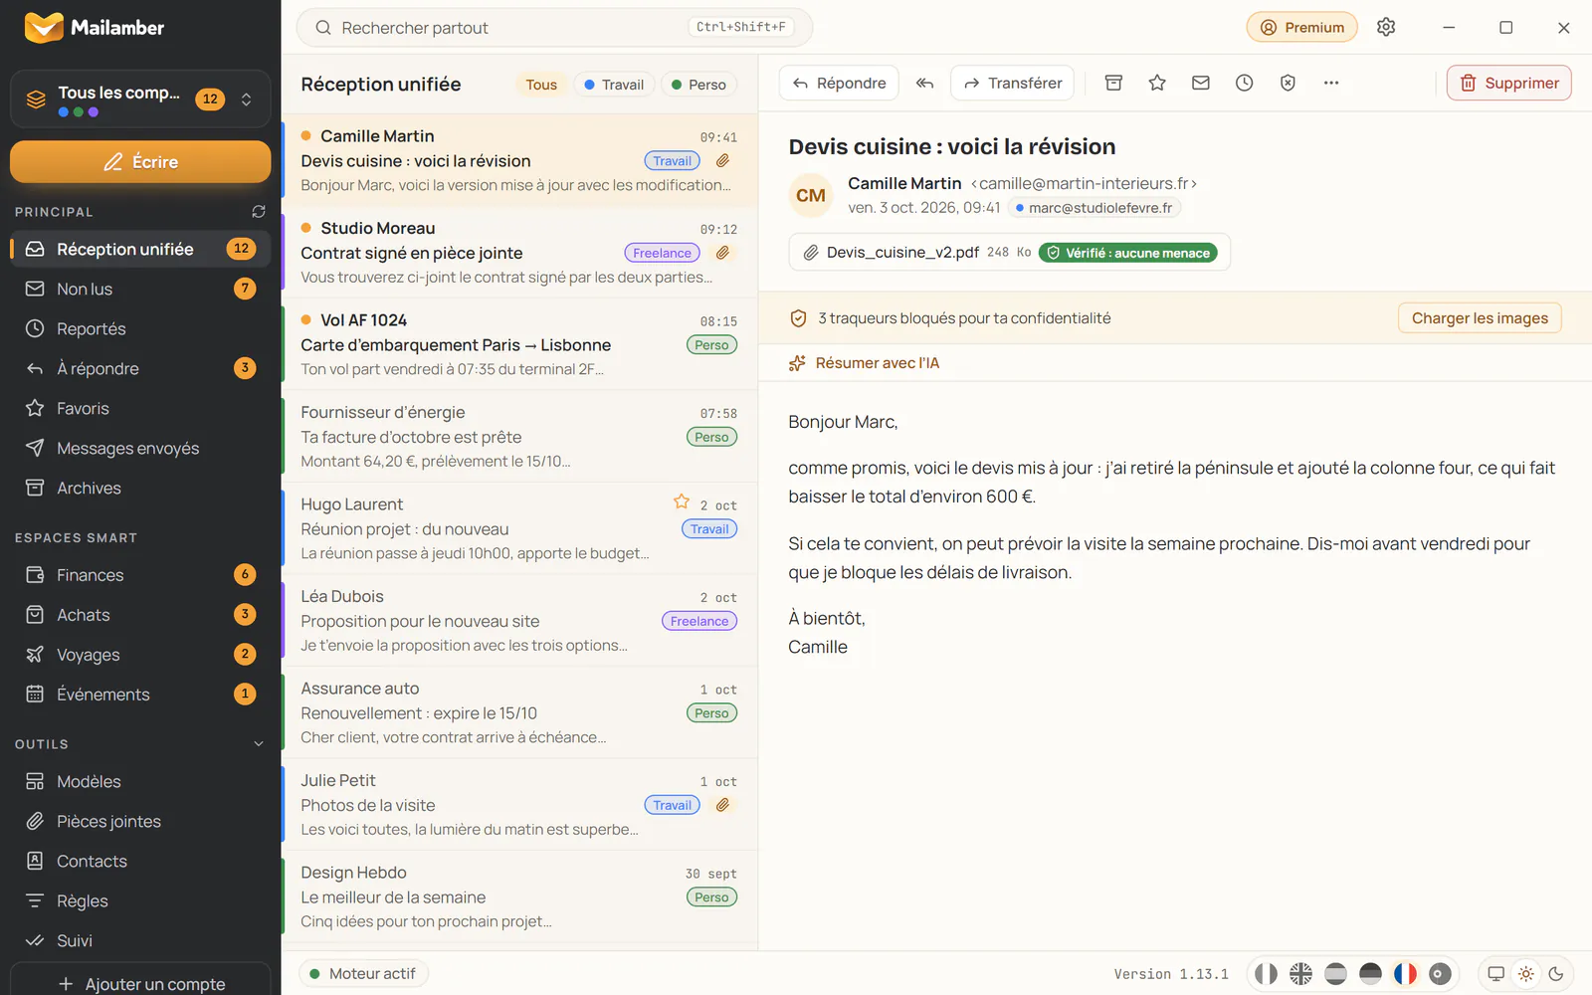Viewport: 1592px width, 995px height.
Task: Open Archives folder
Action: (x=140, y=488)
